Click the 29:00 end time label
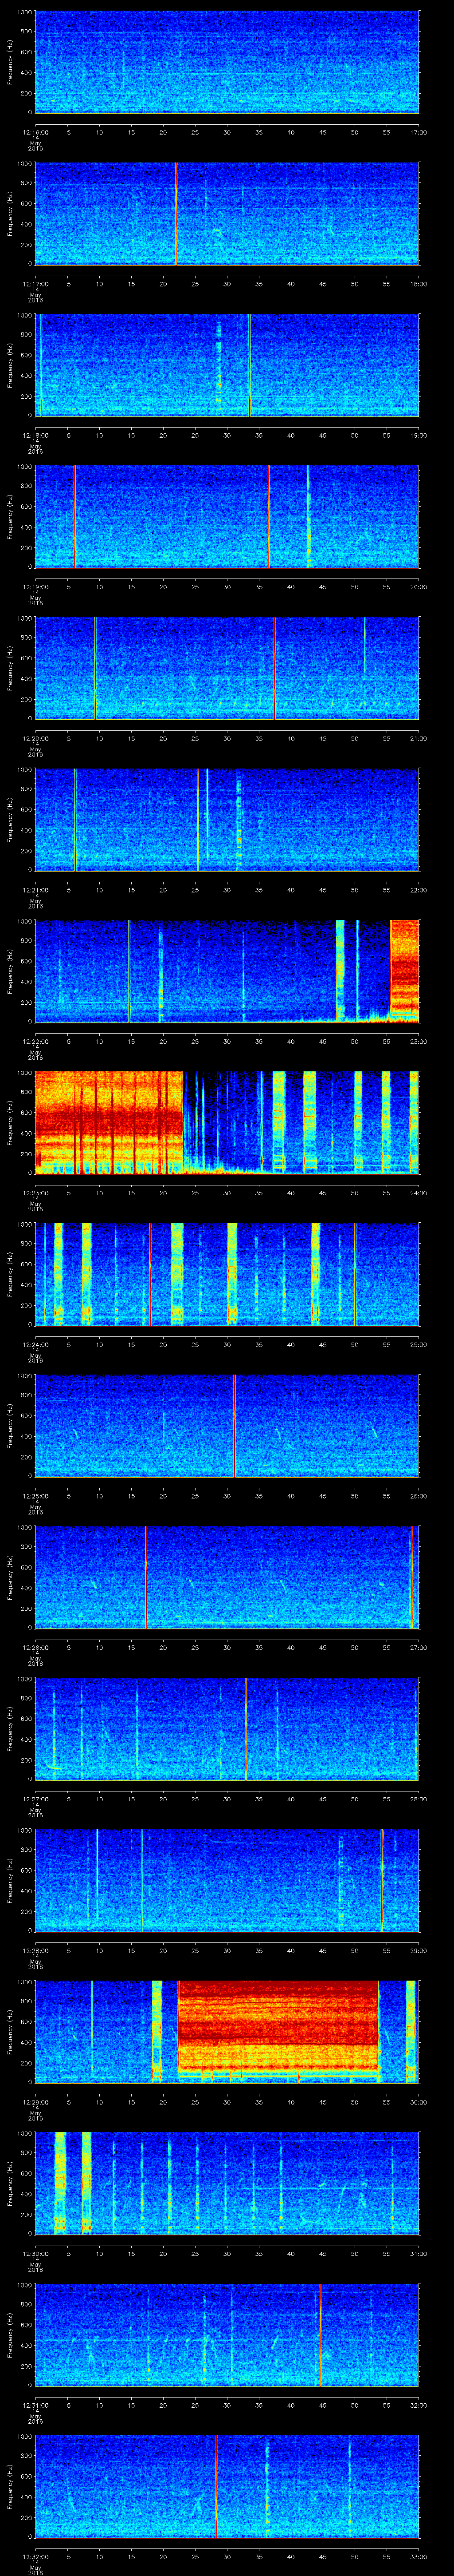The width and height of the screenshot is (454, 2576). 418,1950
